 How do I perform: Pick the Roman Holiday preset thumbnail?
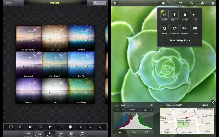(29, 38)
